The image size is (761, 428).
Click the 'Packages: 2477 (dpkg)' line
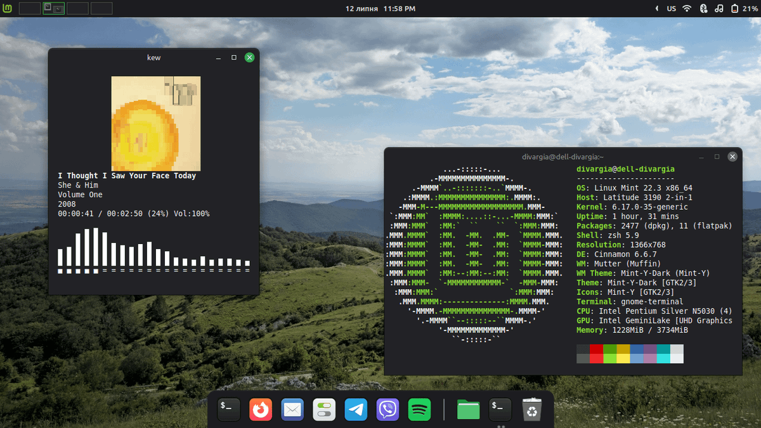coord(654,226)
